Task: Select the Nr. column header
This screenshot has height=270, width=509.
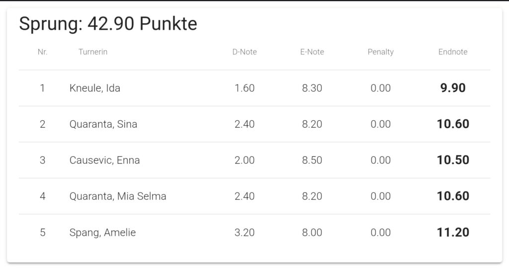Action: (43, 52)
